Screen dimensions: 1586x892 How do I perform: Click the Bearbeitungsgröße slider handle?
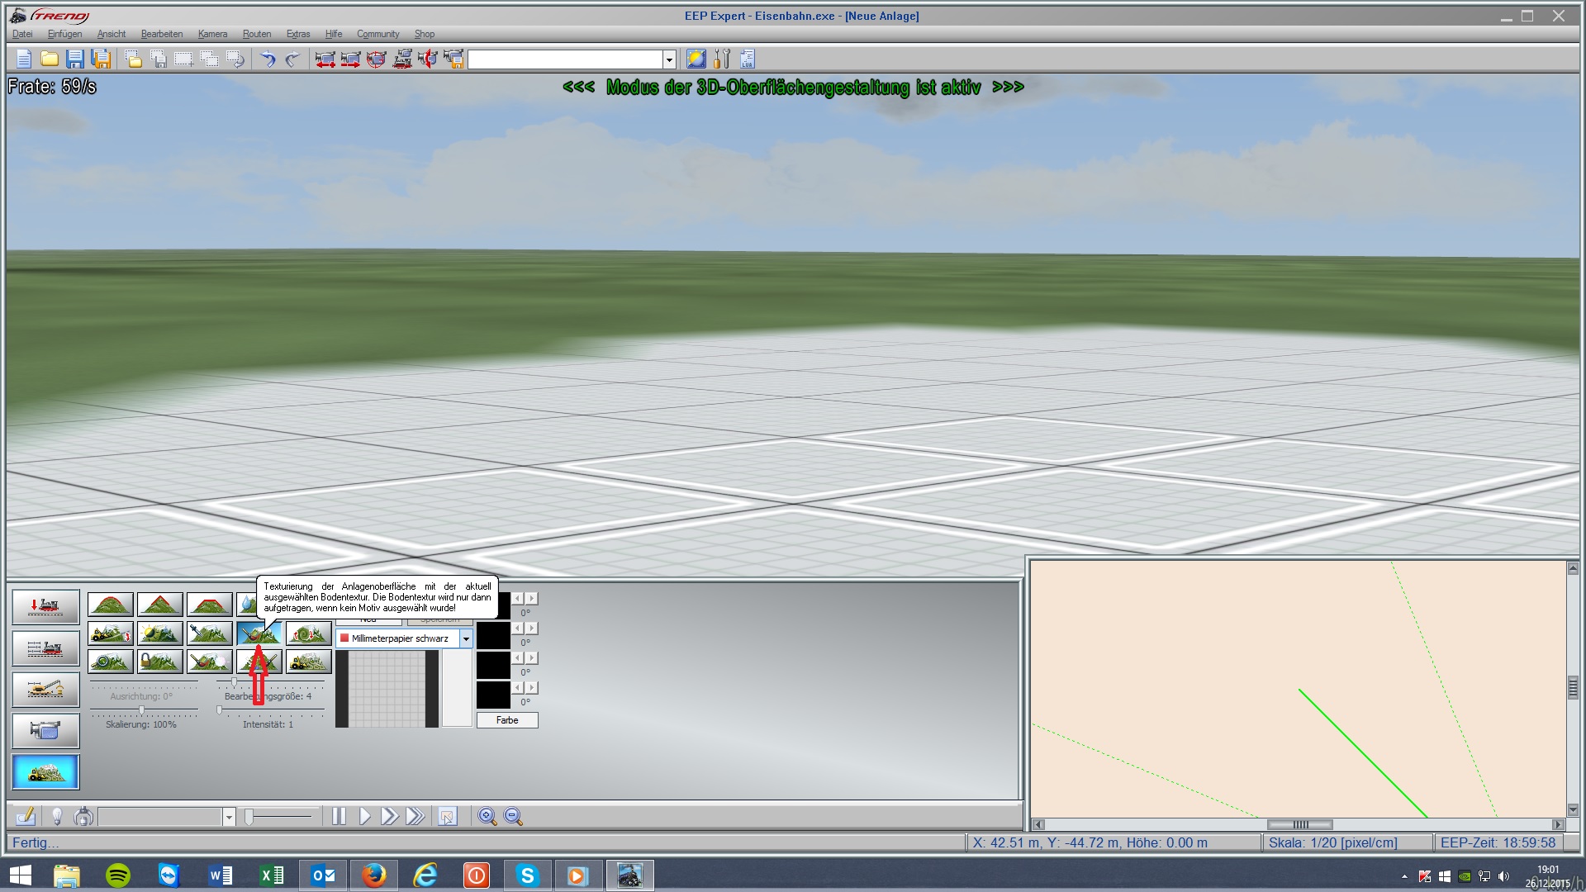[235, 682]
